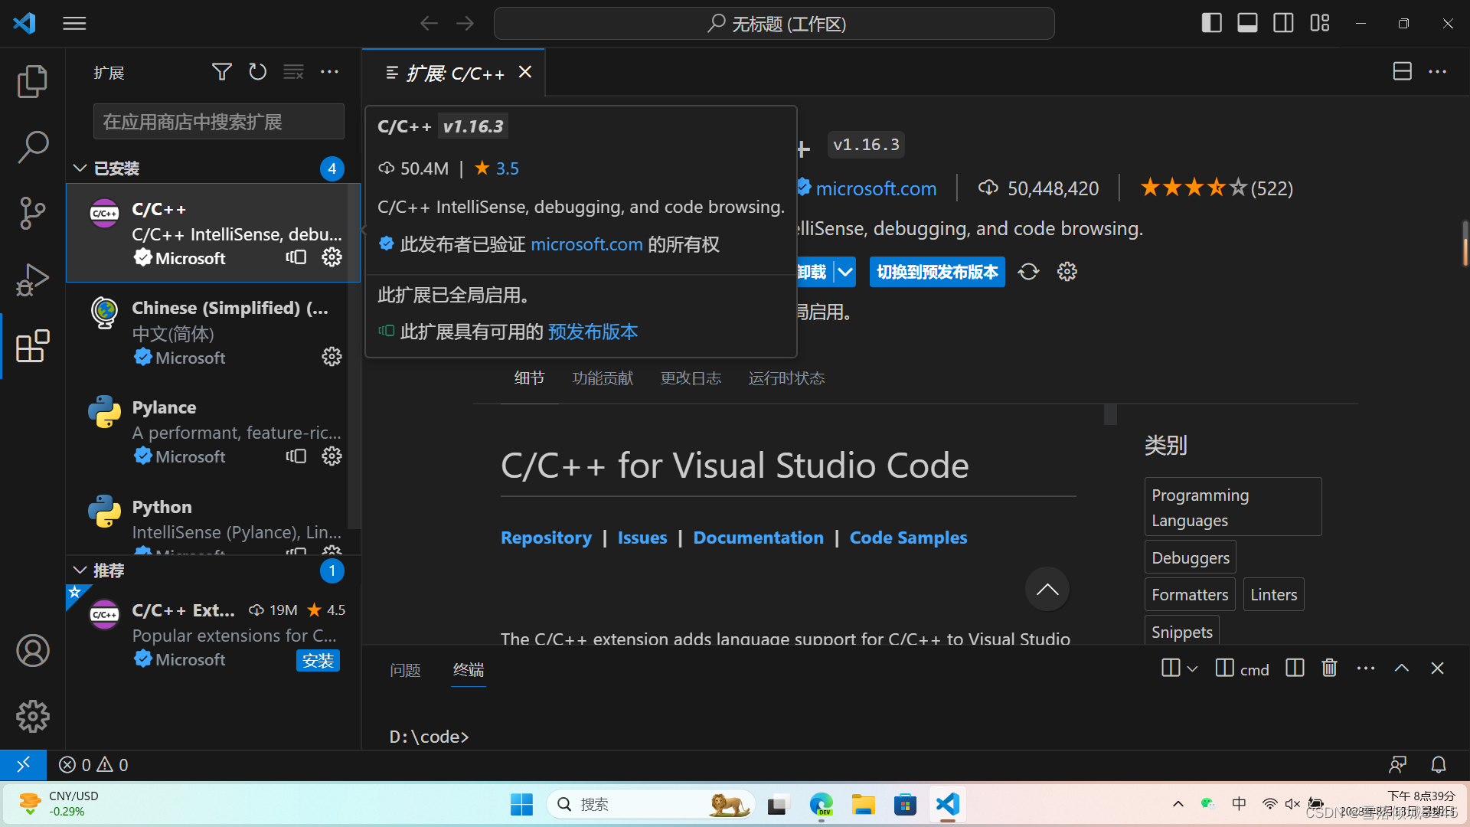This screenshot has width=1470, height=827.
Task: Click the Extensions filter icon
Action: (221, 71)
